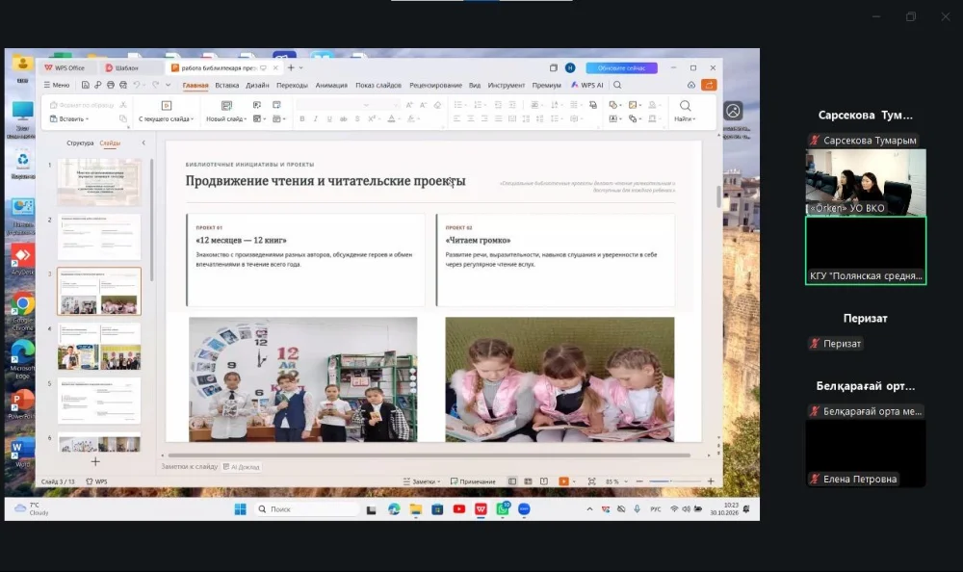
Task: Click the search magnifier icon in ribbon tab bar
Action: tap(617, 85)
